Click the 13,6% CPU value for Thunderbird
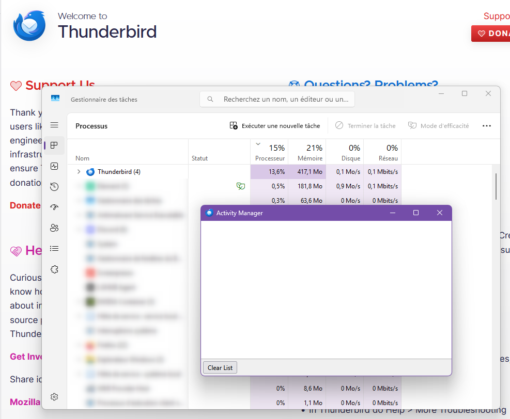The image size is (510, 419). click(276, 172)
